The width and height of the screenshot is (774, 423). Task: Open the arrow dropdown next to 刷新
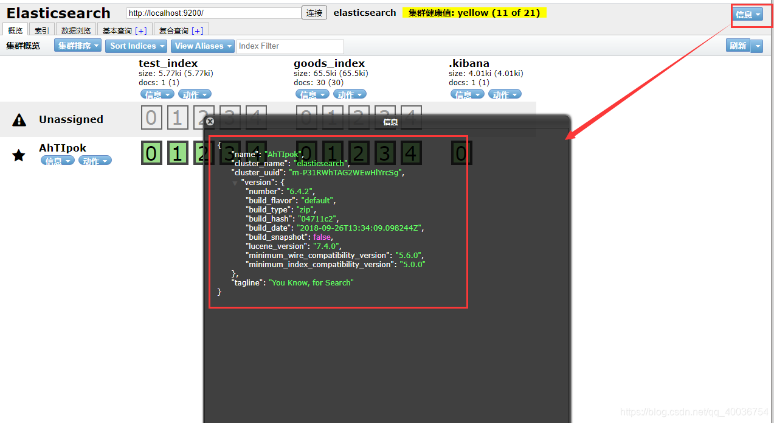(x=757, y=46)
